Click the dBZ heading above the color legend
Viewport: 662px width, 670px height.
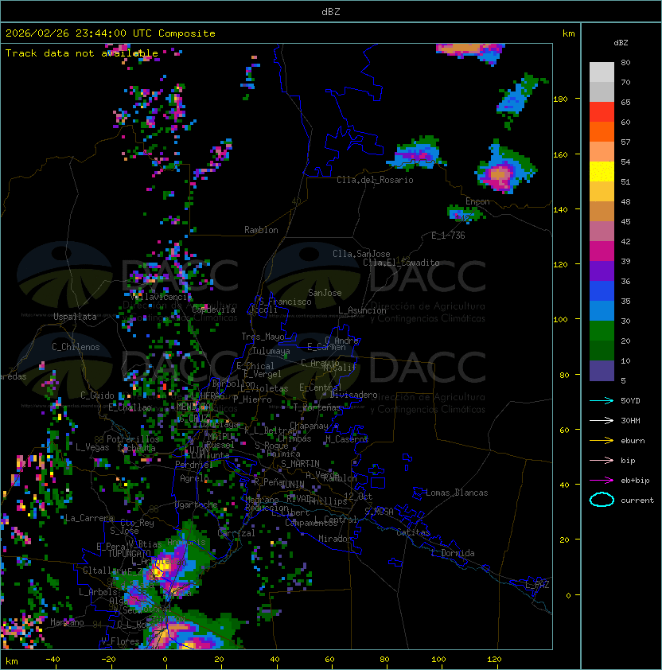[621, 43]
